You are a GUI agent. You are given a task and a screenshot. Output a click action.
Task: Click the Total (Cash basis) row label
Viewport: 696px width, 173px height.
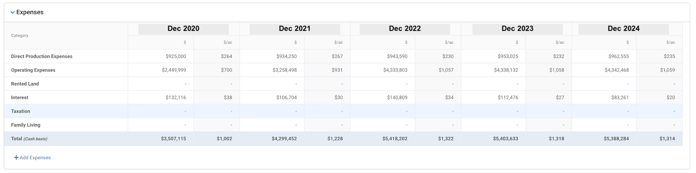tap(29, 139)
